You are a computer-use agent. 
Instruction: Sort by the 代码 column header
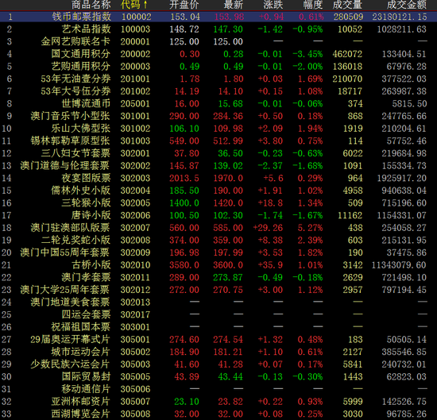(x=133, y=5)
